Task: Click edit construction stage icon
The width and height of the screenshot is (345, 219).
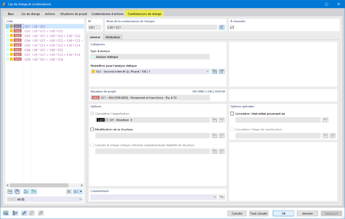Action: point(332,136)
